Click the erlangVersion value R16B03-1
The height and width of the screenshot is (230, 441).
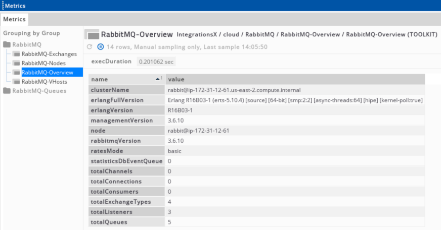pyautogui.click(x=180, y=110)
